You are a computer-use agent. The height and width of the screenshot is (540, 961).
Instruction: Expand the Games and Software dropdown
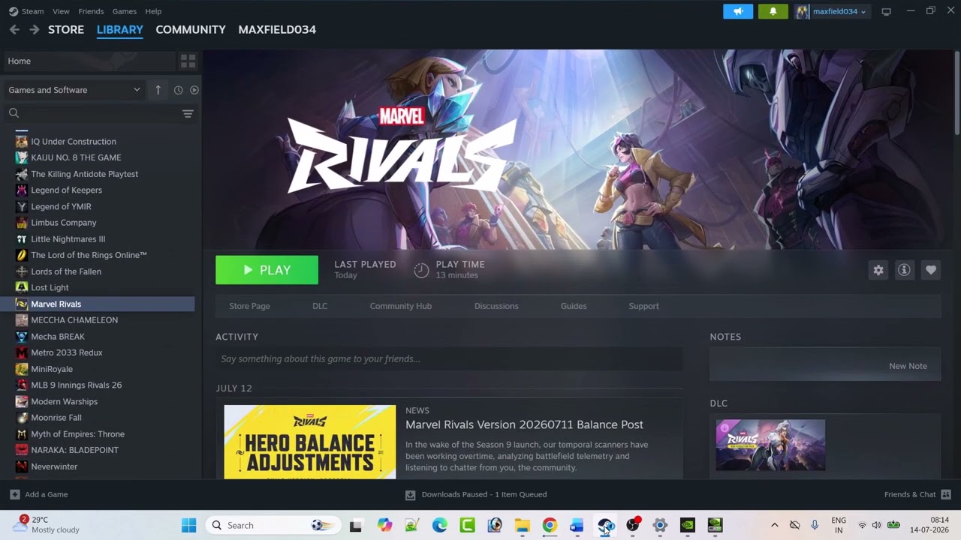click(x=74, y=90)
